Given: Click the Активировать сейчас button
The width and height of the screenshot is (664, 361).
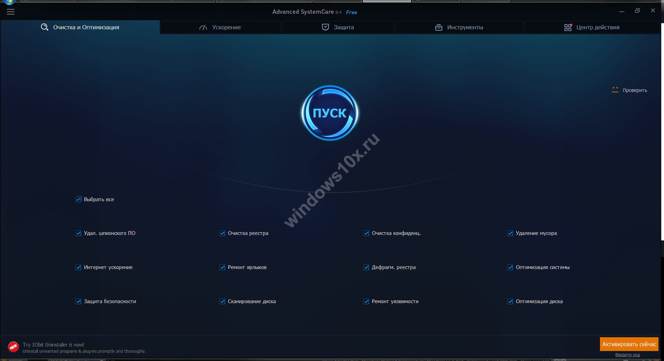Looking at the screenshot, I should (629, 344).
